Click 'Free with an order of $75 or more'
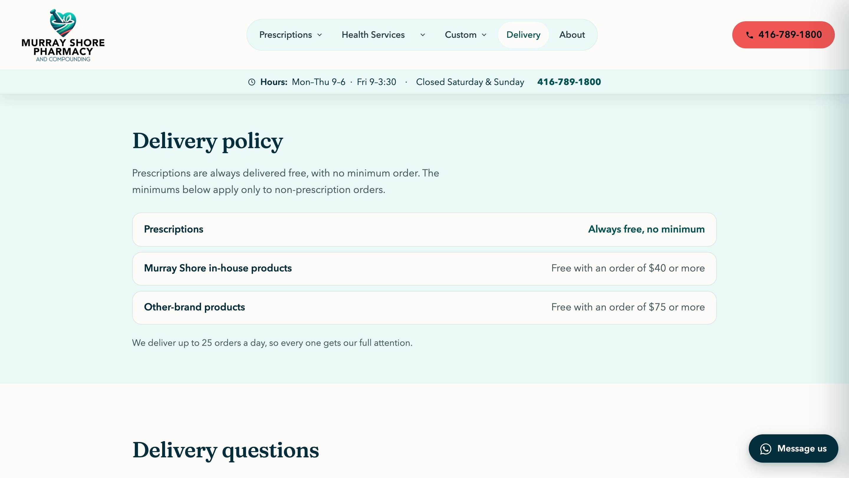 (628, 307)
